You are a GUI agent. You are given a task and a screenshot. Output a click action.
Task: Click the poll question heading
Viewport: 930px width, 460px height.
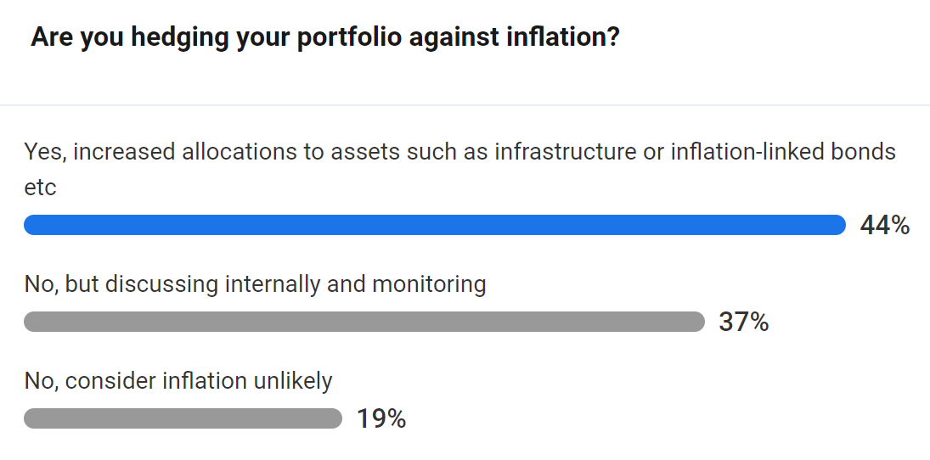pyautogui.click(x=324, y=38)
